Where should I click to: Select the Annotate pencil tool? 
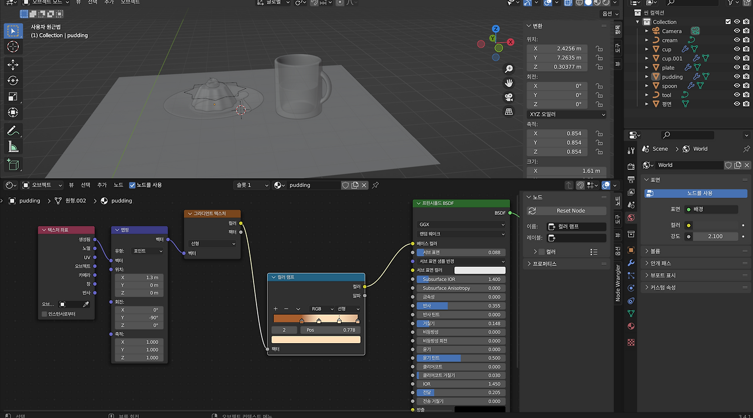(13, 131)
